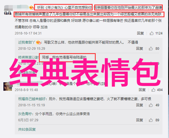169x138 pixels.
Task: Open the second commenter's avatar photo
Action: (x=8, y=87)
